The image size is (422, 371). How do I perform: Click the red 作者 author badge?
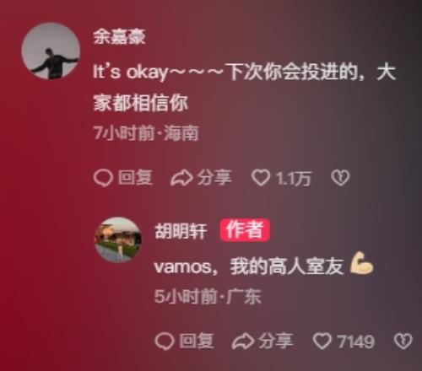tap(245, 230)
